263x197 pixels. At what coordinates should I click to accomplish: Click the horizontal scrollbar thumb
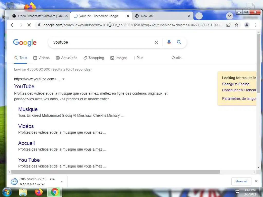pyautogui.click(x=115, y=172)
